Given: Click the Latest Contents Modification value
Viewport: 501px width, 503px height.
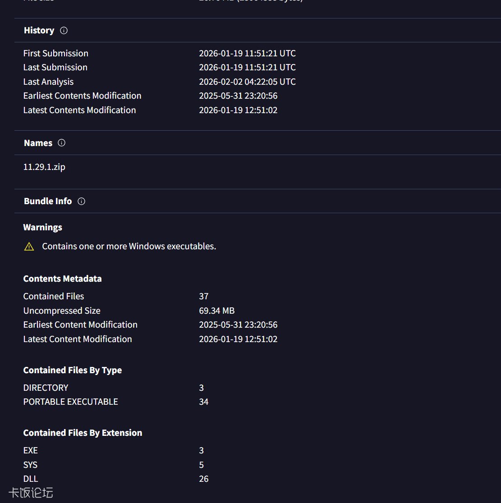Looking at the screenshot, I should coord(238,110).
